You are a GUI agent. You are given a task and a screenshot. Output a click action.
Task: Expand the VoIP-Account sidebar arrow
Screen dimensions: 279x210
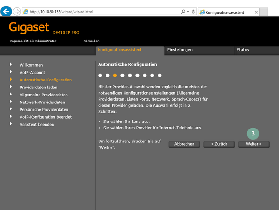tap(11, 72)
